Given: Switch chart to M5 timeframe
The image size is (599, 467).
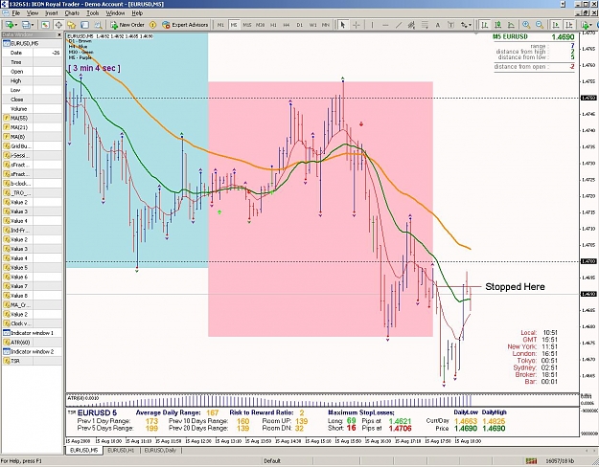Looking at the screenshot, I should coord(234,25).
